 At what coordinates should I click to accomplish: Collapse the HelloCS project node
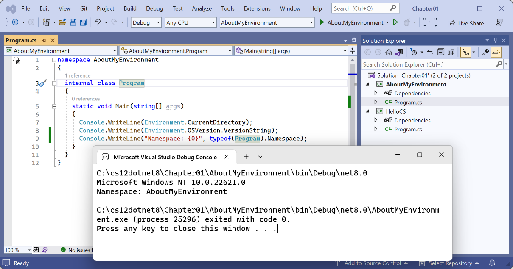click(368, 111)
